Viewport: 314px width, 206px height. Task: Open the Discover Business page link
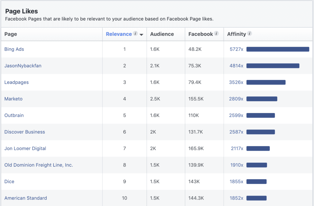pyautogui.click(x=25, y=132)
